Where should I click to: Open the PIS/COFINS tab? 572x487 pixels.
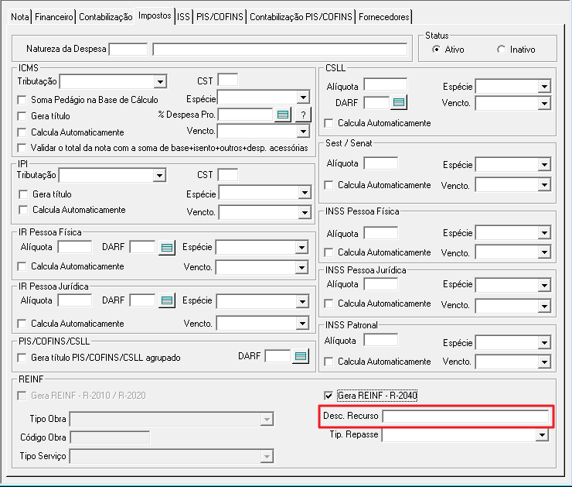pyautogui.click(x=220, y=17)
